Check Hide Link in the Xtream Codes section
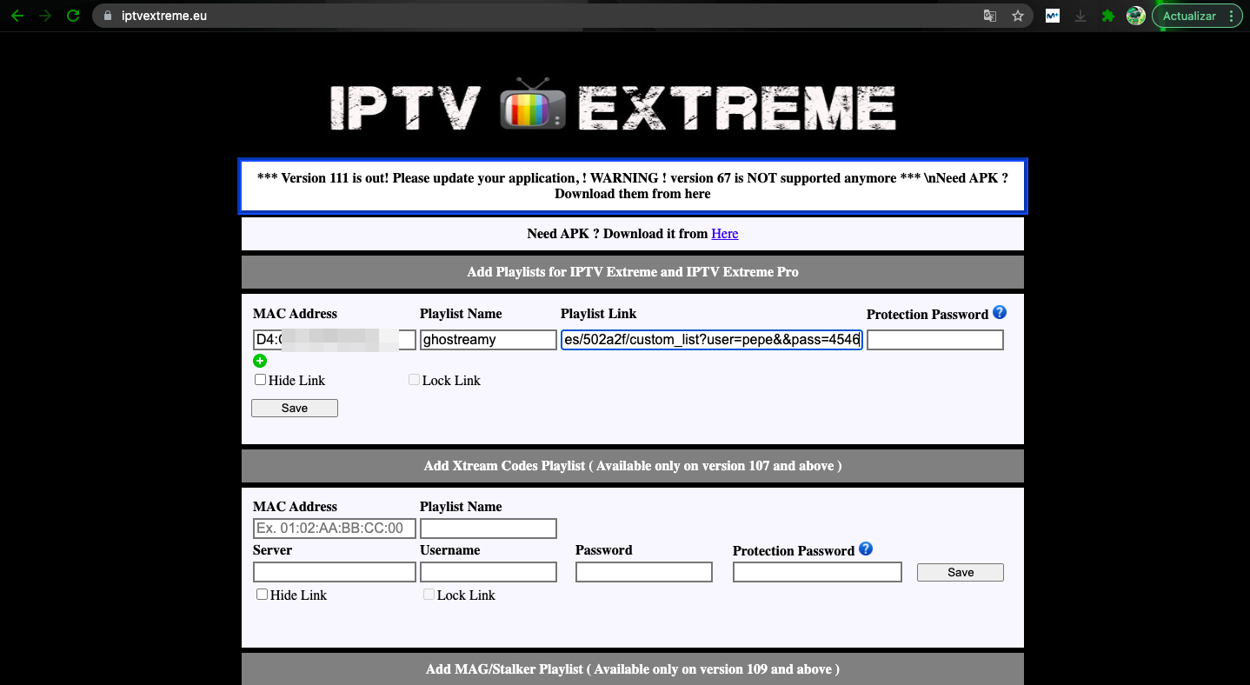Screen dimensions: 1250x685 tap(262, 595)
